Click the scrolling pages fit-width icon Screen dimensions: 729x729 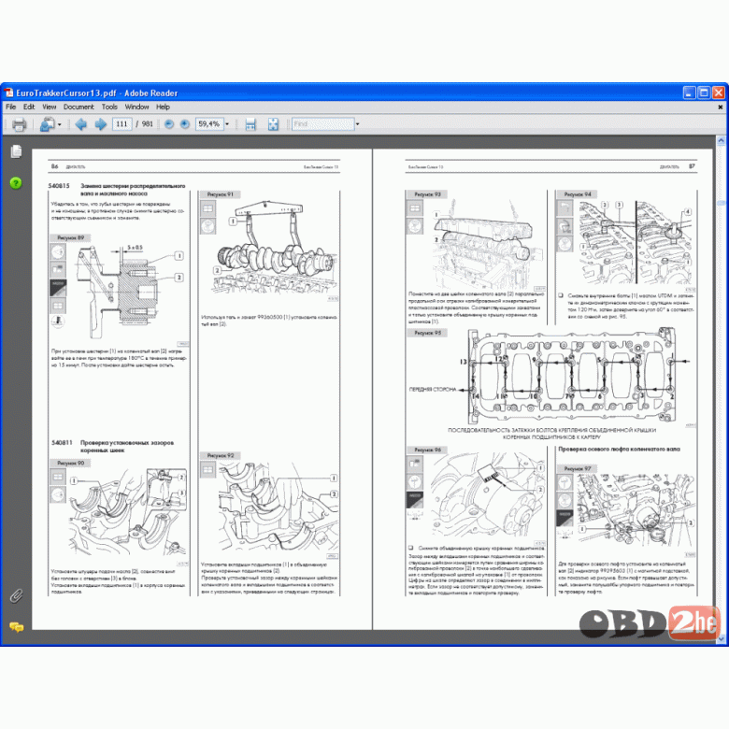pos(250,124)
